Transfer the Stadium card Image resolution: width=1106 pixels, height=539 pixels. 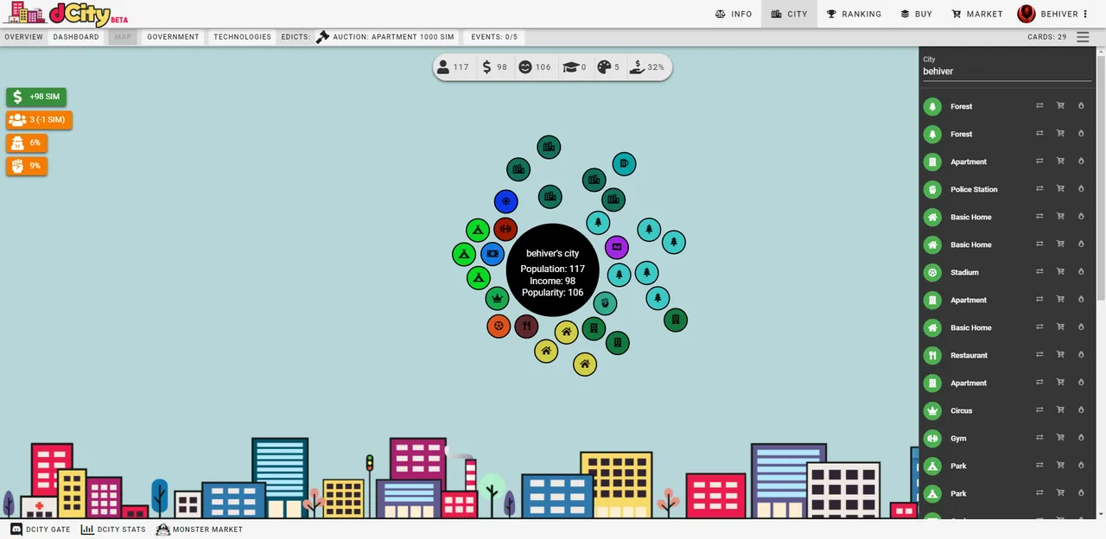(1039, 271)
